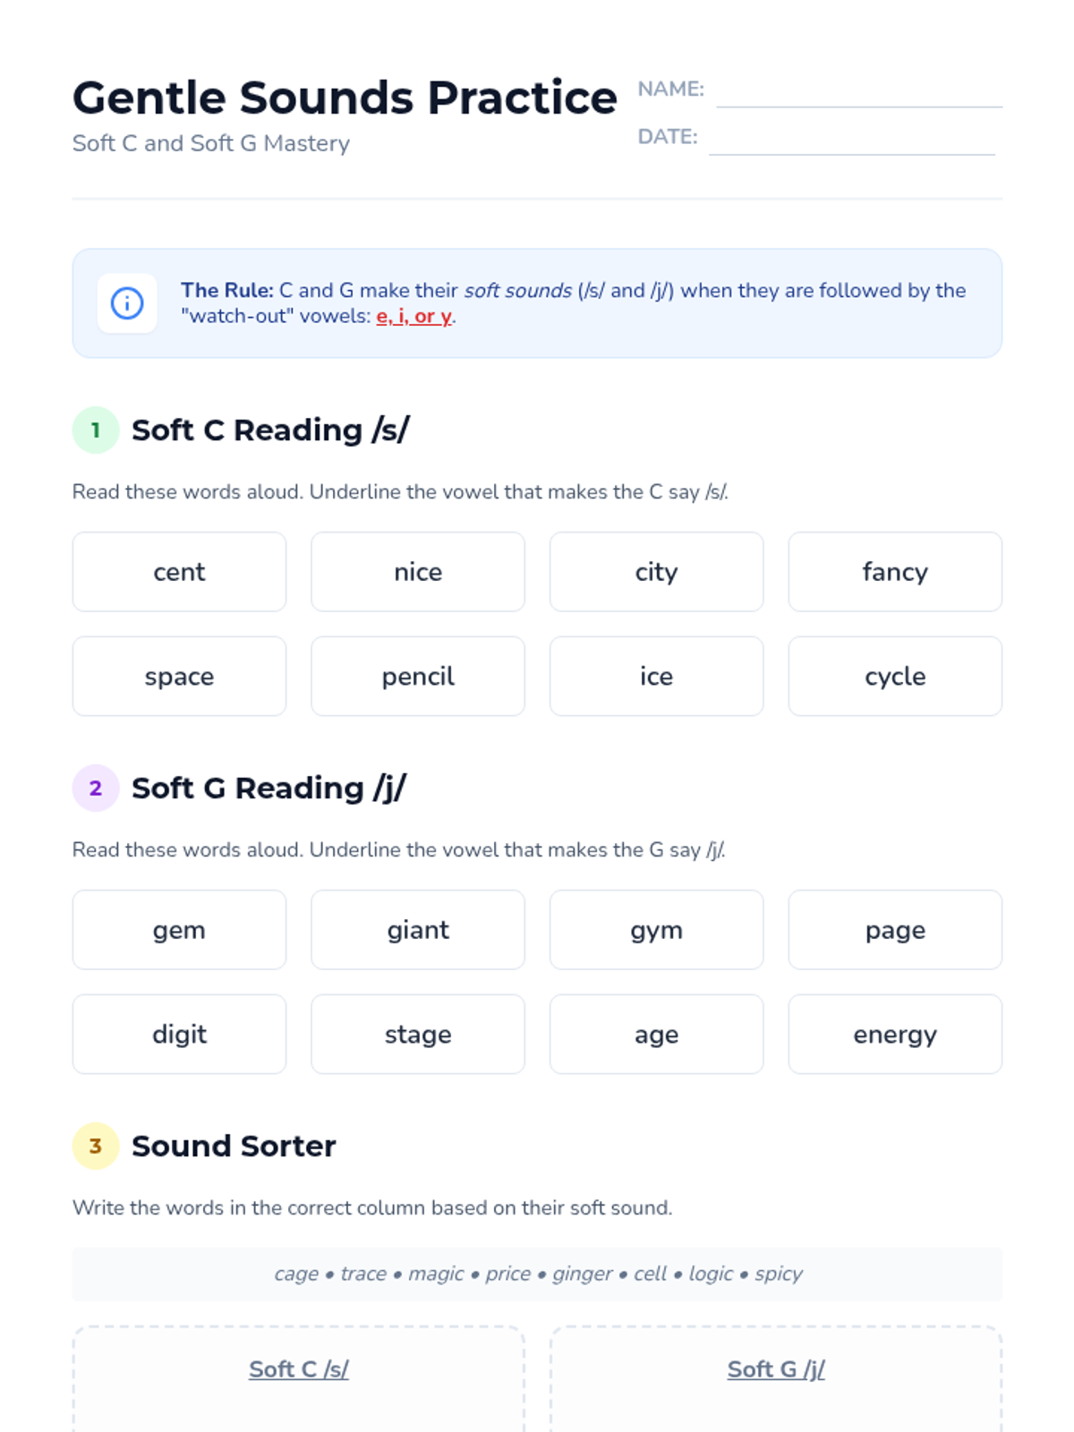Click the 'digit' word card
The width and height of the screenshot is (1074, 1432).
tap(179, 1035)
